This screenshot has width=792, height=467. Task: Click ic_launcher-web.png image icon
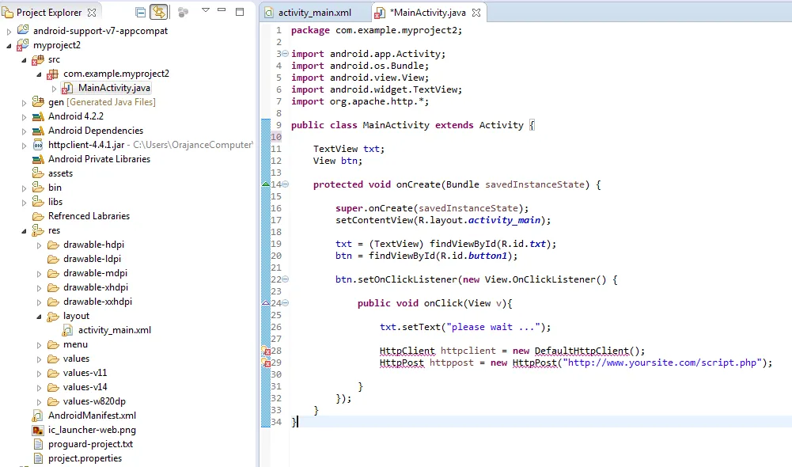point(38,430)
